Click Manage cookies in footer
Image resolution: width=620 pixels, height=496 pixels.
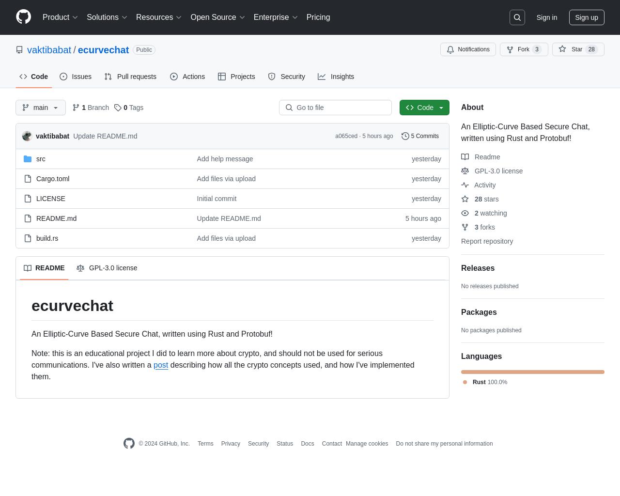click(367, 444)
